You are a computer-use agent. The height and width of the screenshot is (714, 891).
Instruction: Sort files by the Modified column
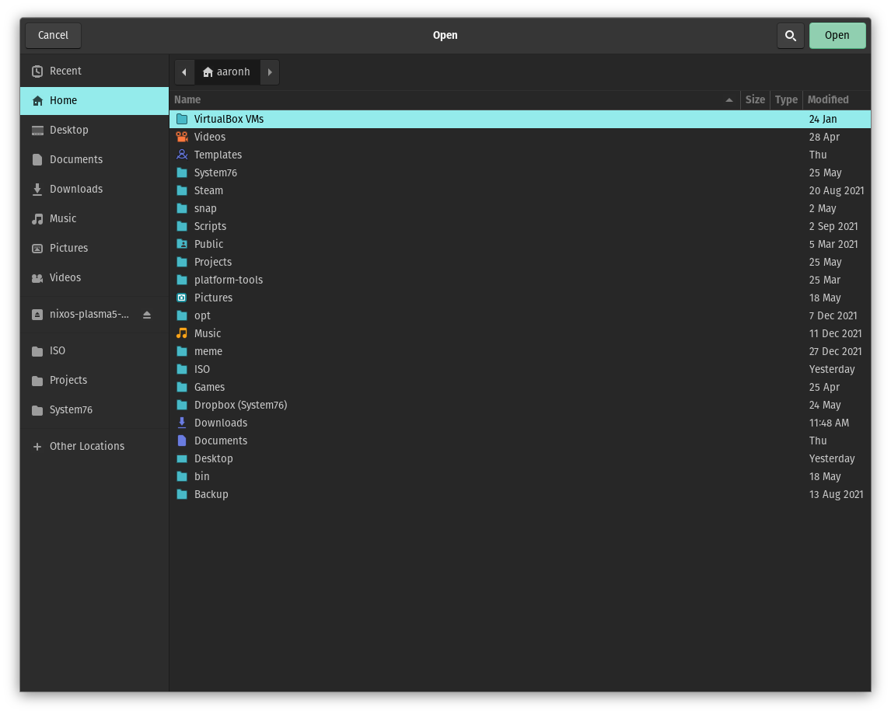coord(827,99)
